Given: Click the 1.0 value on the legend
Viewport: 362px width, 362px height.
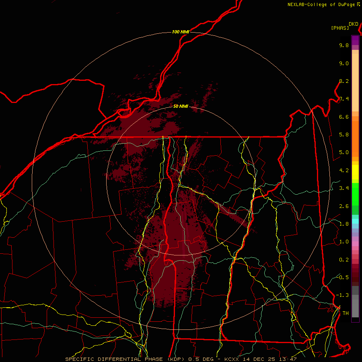Looking at the screenshot, I should 344,242.
